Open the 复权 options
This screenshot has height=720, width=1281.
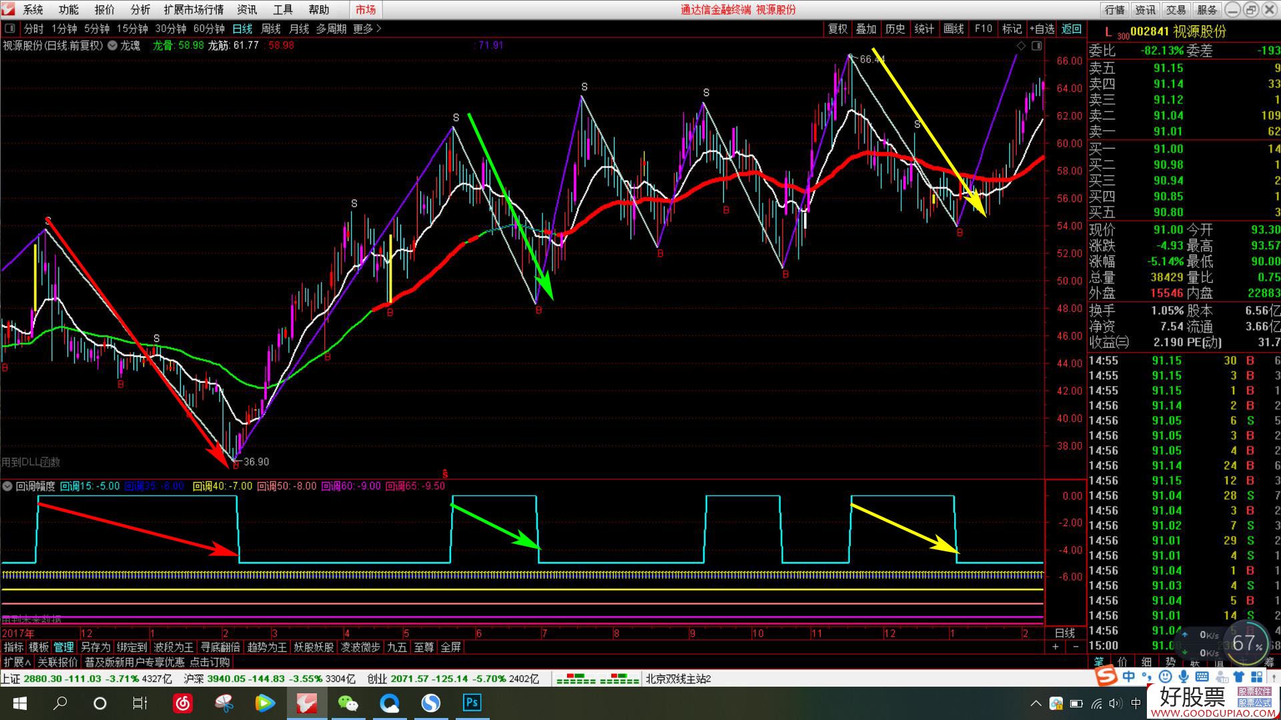(x=837, y=29)
